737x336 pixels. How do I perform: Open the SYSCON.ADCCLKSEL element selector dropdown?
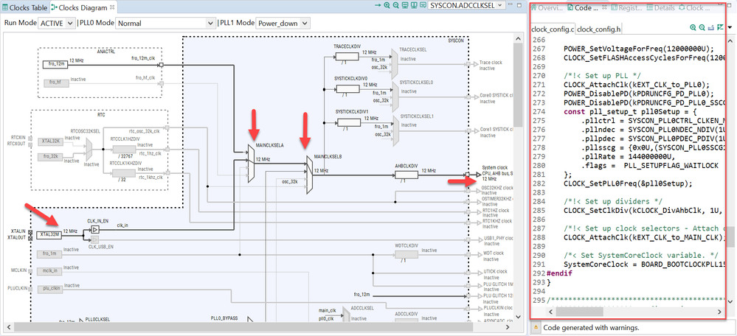[467, 5]
